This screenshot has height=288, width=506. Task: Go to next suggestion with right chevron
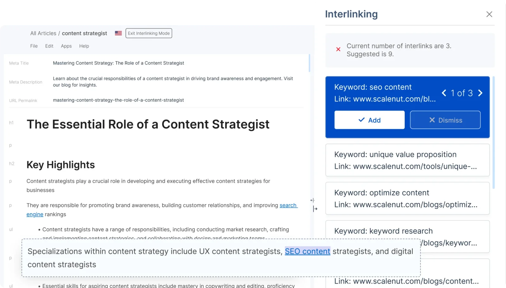(480, 93)
